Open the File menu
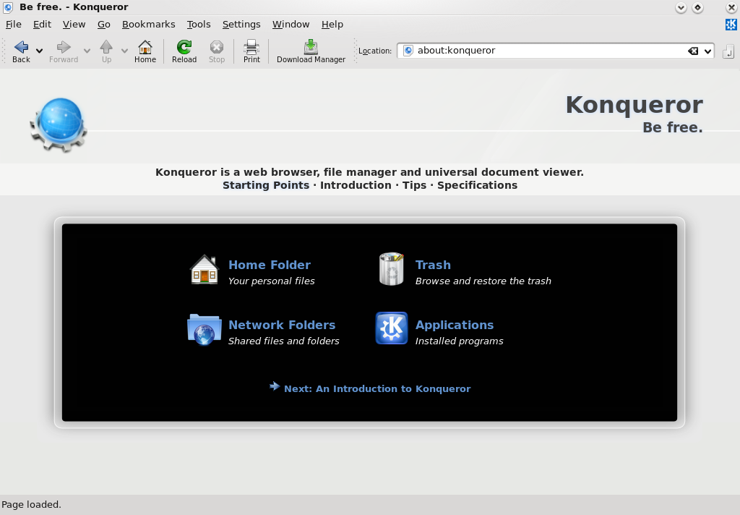This screenshot has height=515, width=740. coord(13,24)
